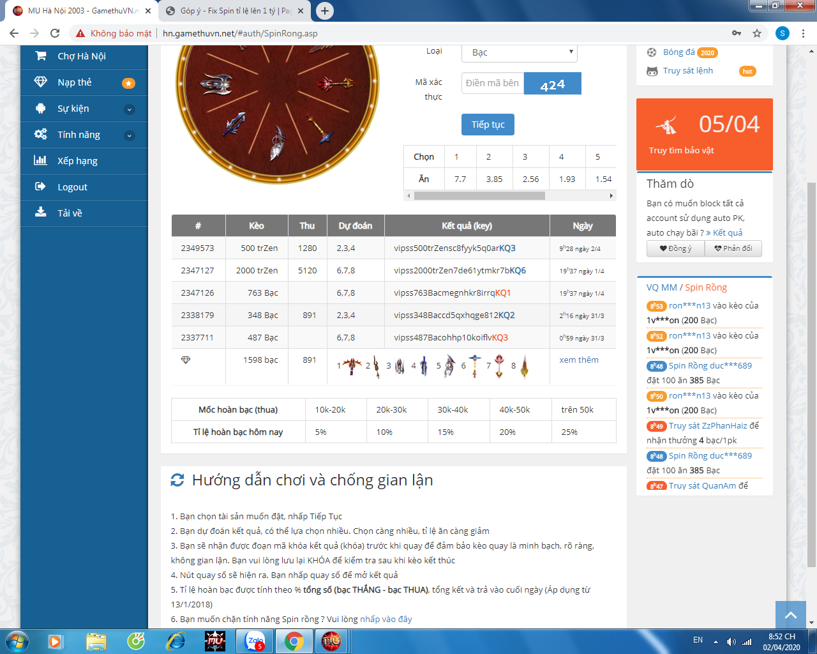Vote Phản đối in the poll
Screen dimensions: 817x654
733,248
